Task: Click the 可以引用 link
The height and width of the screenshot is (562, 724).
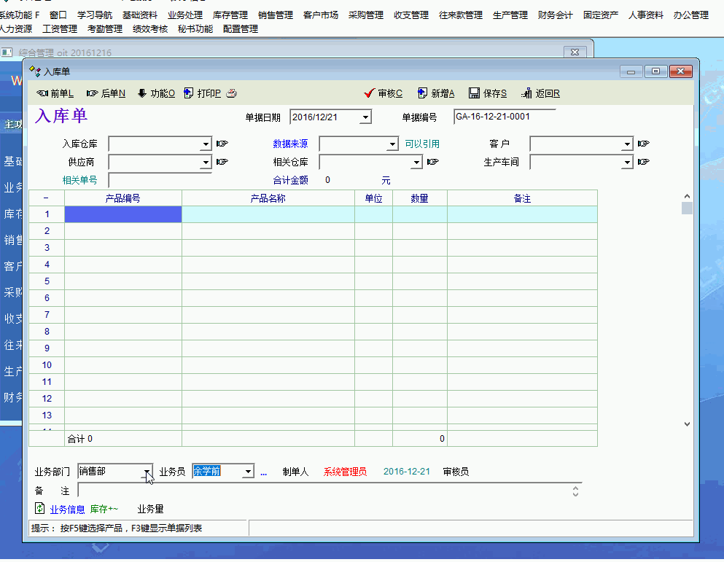Action: tap(422, 144)
